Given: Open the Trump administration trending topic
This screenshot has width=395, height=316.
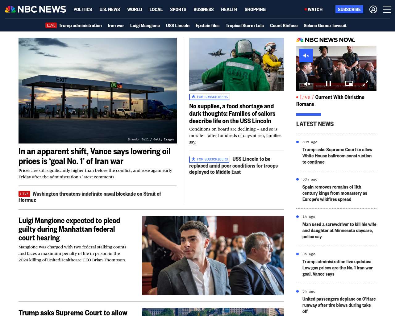Looking at the screenshot, I should [80, 26].
